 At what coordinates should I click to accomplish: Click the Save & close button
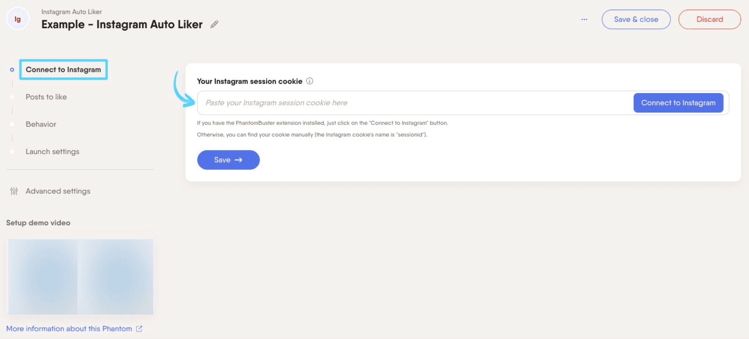[x=636, y=19]
